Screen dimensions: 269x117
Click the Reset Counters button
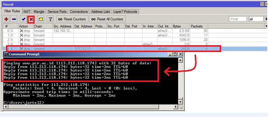[73, 19]
